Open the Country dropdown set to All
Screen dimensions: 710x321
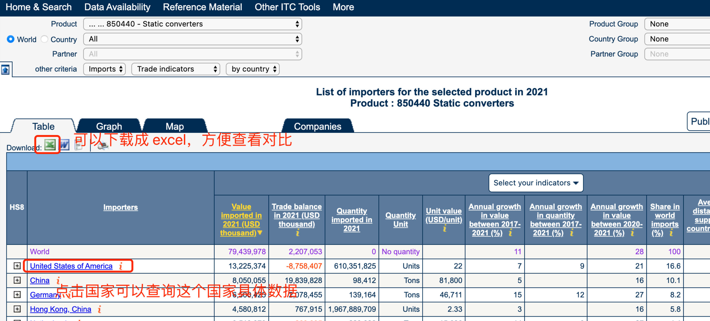(193, 39)
